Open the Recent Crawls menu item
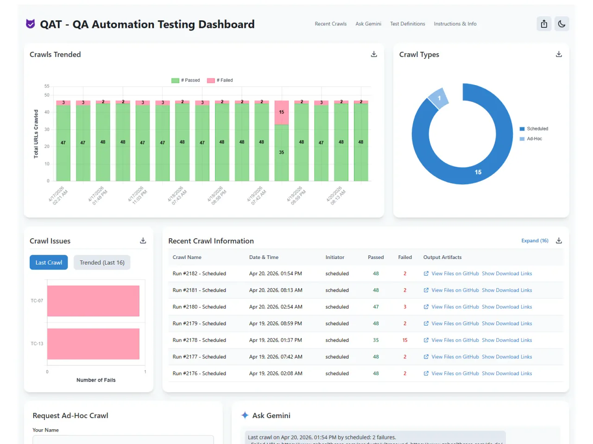The height and width of the screenshot is (444, 593). pos(330,24)
